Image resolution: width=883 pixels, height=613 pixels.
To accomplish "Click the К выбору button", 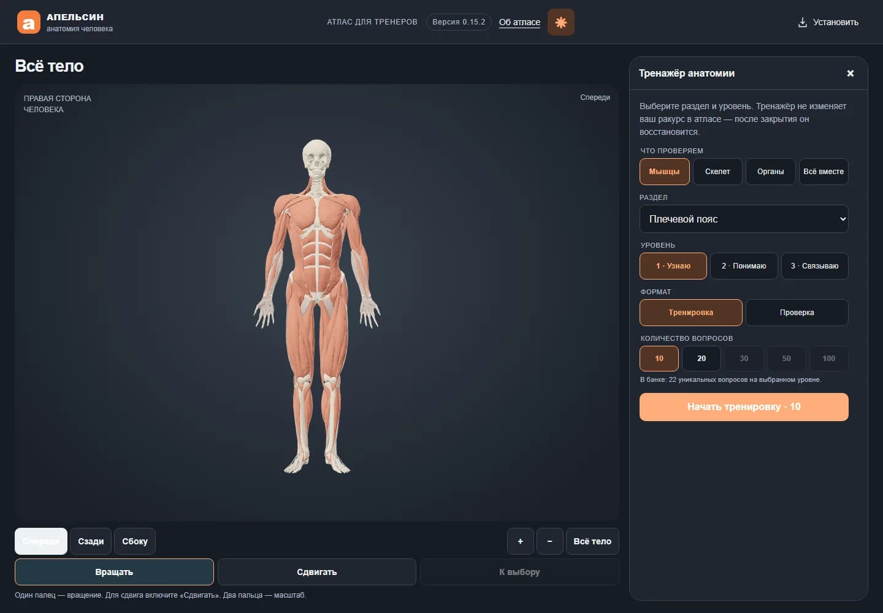I will click(x=519, y=572).
